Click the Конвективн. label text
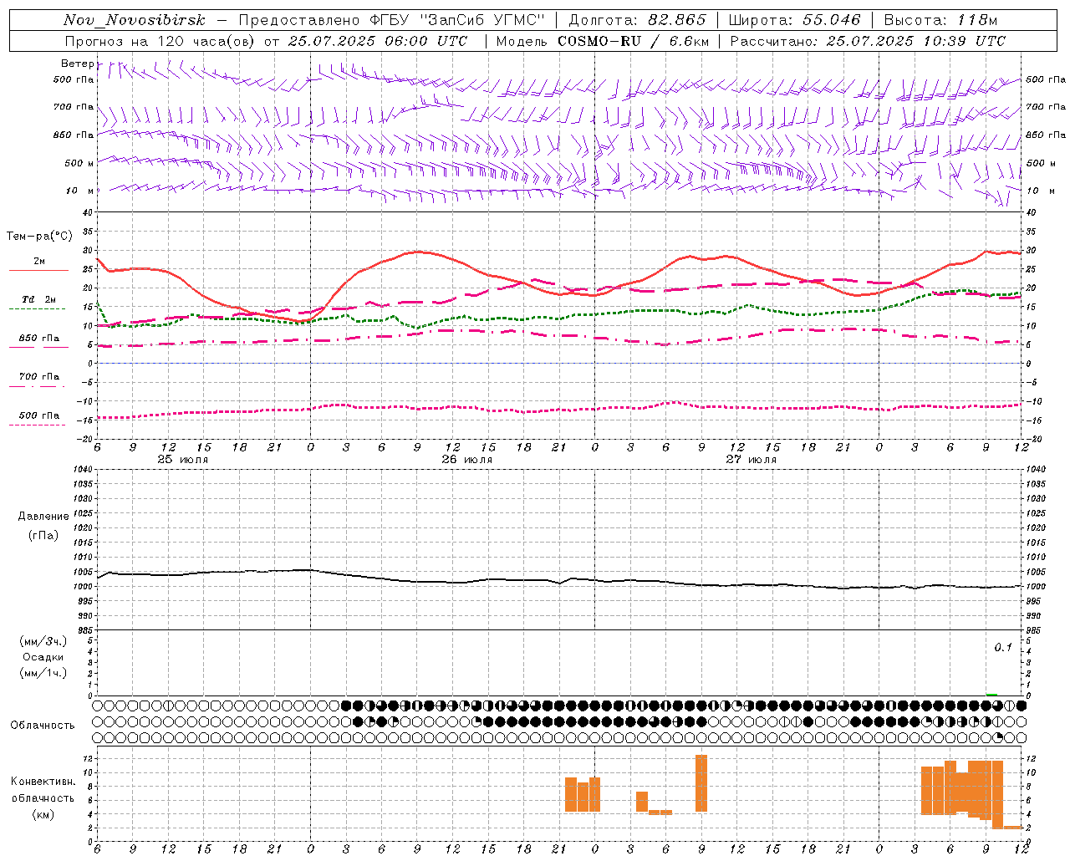Screen dimensions: 1070x856 pos(43,782)
